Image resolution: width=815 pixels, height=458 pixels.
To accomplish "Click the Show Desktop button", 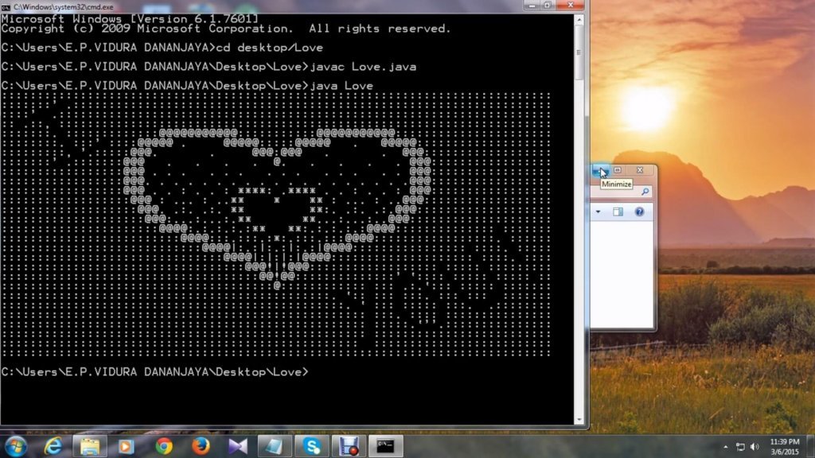I will click(x=811, y=445).
